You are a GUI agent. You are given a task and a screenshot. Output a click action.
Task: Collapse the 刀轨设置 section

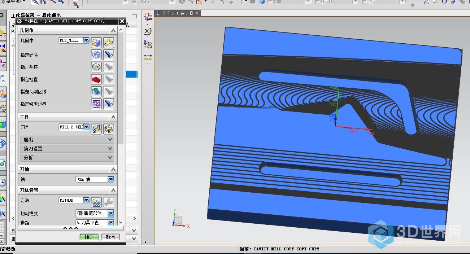pos(113,190)
